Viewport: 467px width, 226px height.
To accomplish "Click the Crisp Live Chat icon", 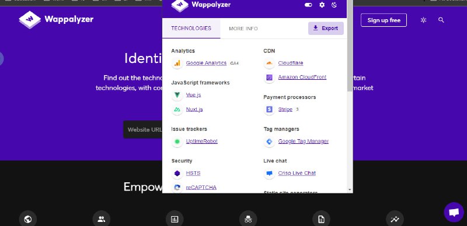I will point(269,173).
